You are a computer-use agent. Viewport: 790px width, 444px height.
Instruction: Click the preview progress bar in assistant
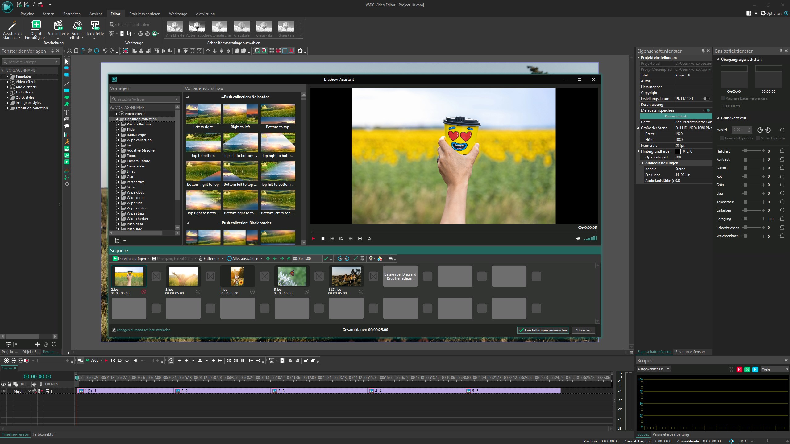(x=454, y=232)
